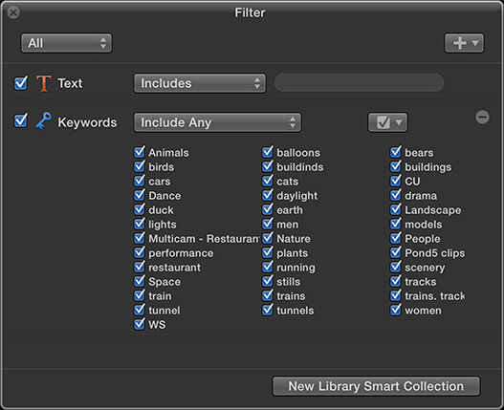Uncheck the WS keyword

pyautogui.click(x=140, y=324)
